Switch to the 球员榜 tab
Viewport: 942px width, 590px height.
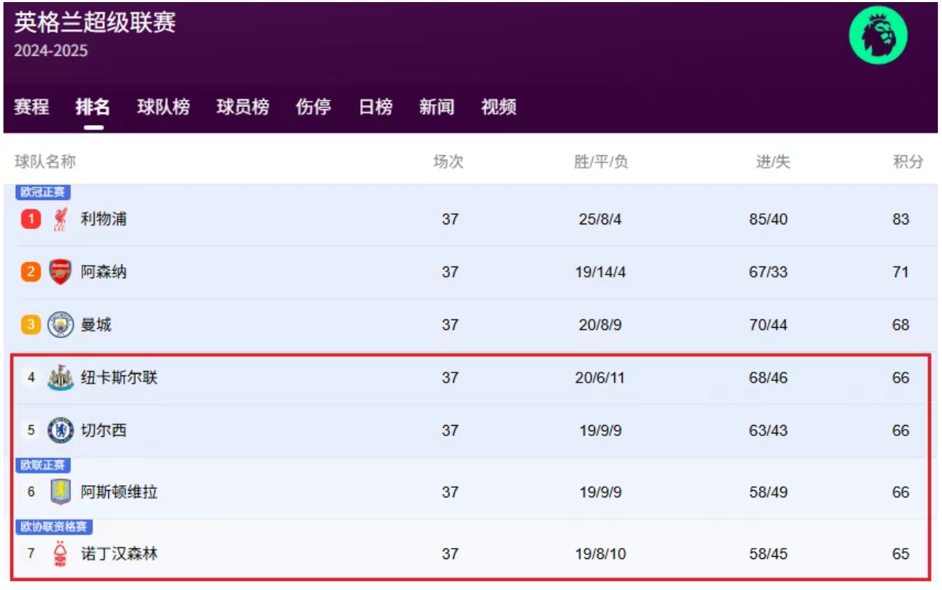click(243, 107)
